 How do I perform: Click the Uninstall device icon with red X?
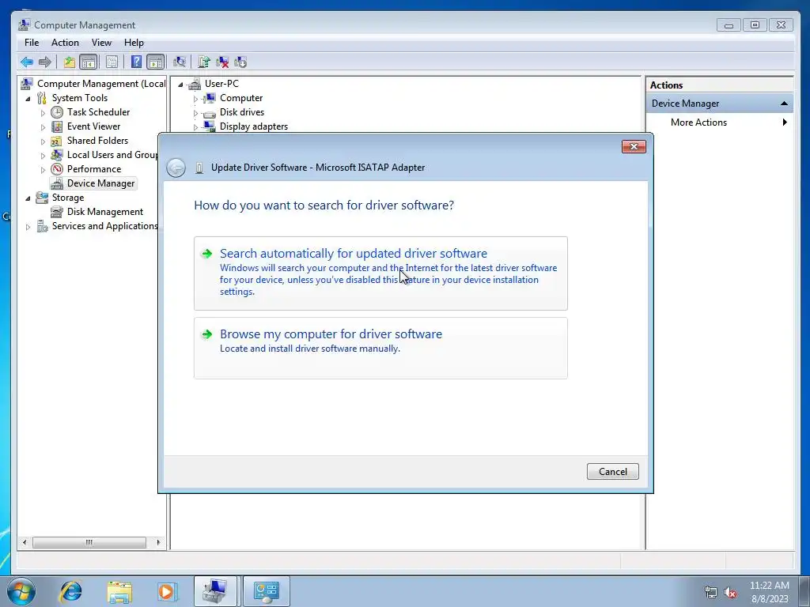click(x=222, y=62)
